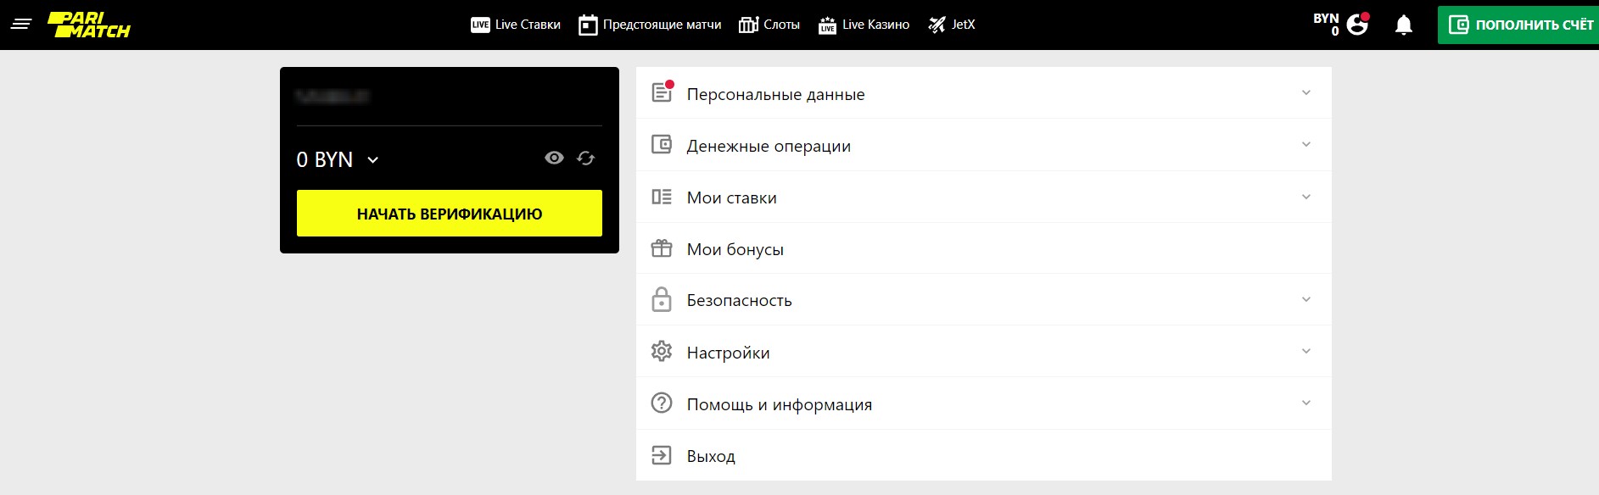Click the Parimatch logo
Screen dimensions: 1599x495
pyautogui.click(x=89, y=25)
